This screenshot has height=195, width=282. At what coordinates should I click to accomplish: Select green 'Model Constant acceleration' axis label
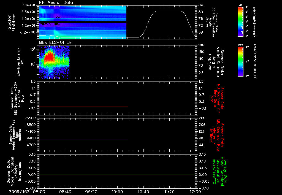click(x=220, y=172)
